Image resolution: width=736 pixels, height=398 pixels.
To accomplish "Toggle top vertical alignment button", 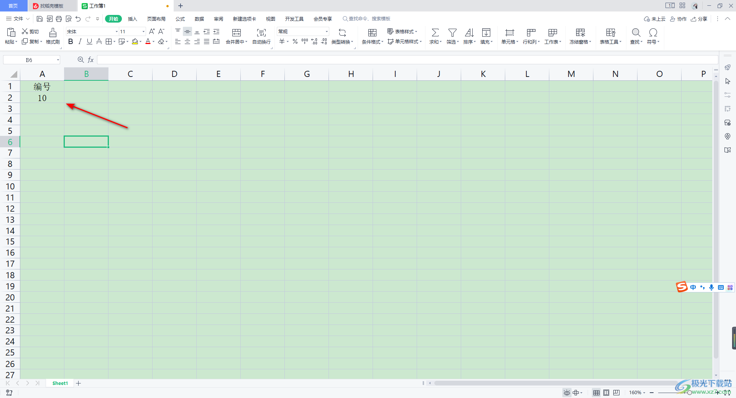I will (x=178, y=31).
